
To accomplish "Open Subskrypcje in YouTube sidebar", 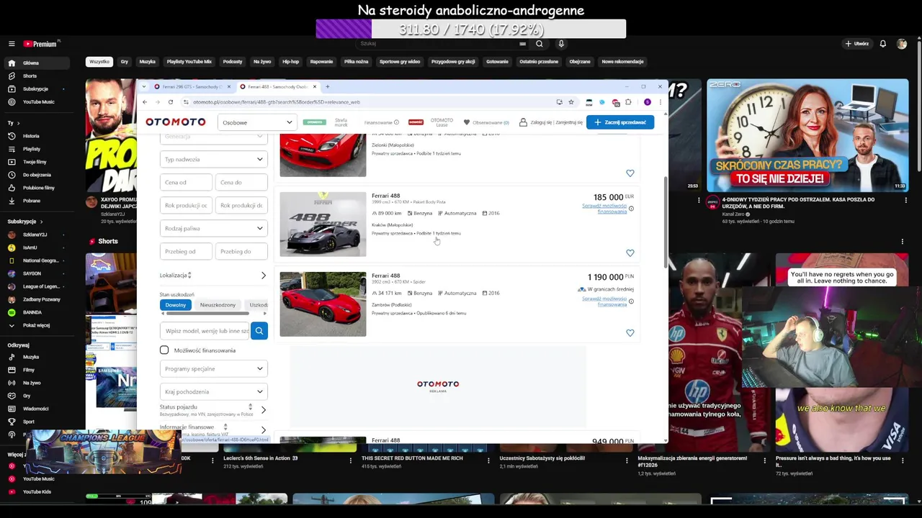I will [x=36, y=88].
